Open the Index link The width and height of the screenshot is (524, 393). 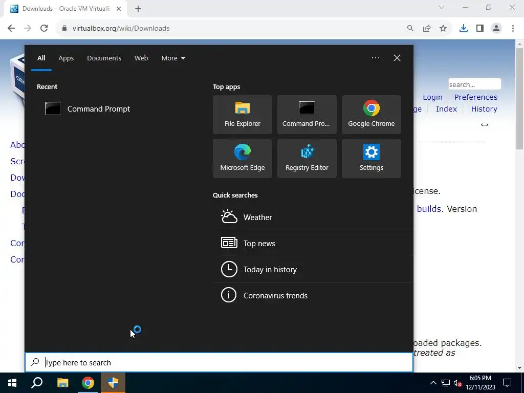coord(446,109)
